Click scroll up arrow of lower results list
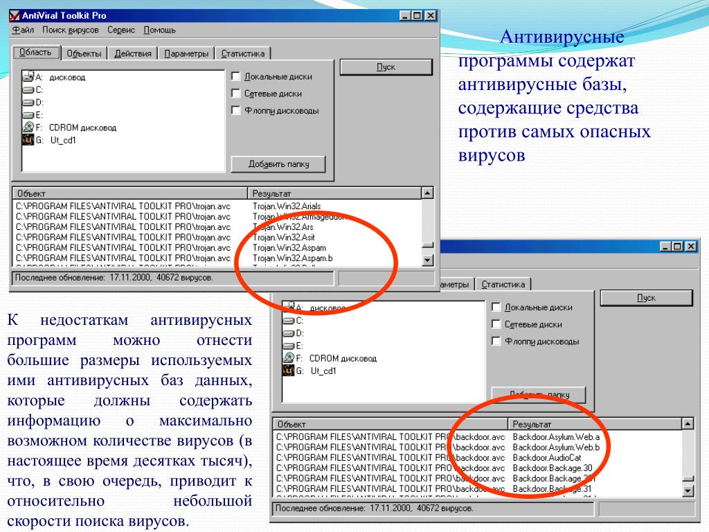The height and width of the screenshot is (532, 709). pyautogui.click(x=688, y=424)
